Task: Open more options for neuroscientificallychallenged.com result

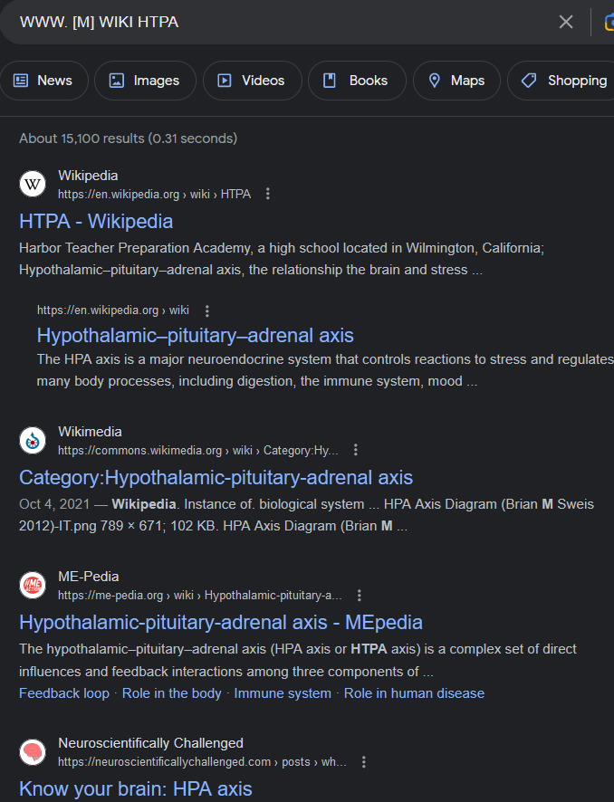Action: 364,762
